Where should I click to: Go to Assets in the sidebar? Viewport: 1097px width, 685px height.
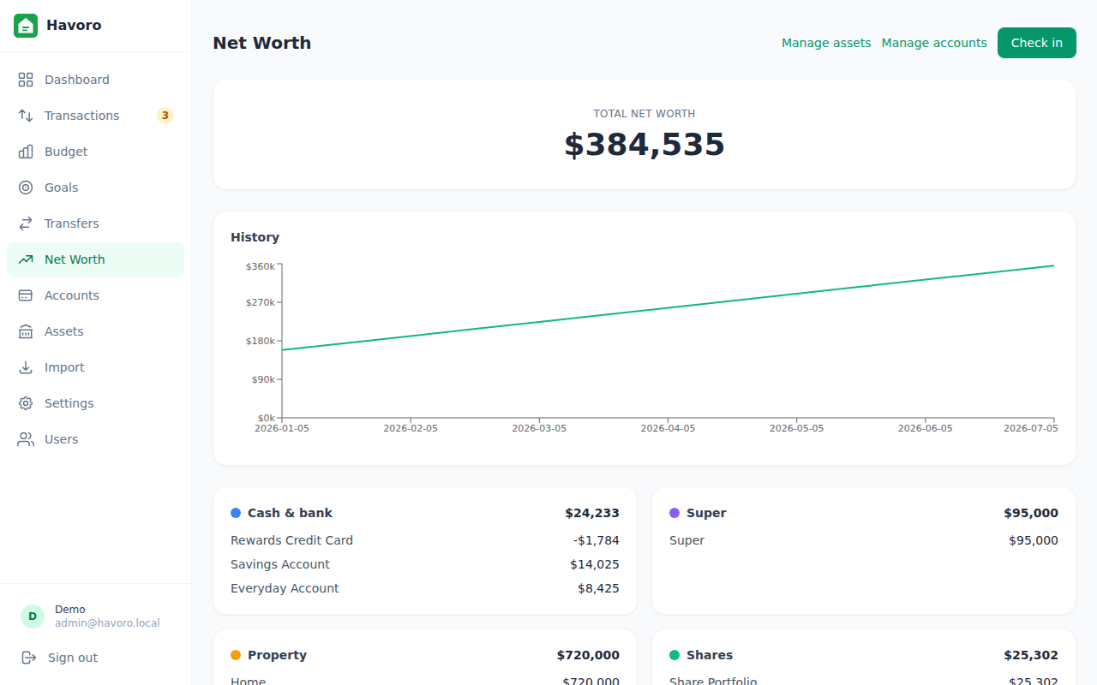pos(95,331)
